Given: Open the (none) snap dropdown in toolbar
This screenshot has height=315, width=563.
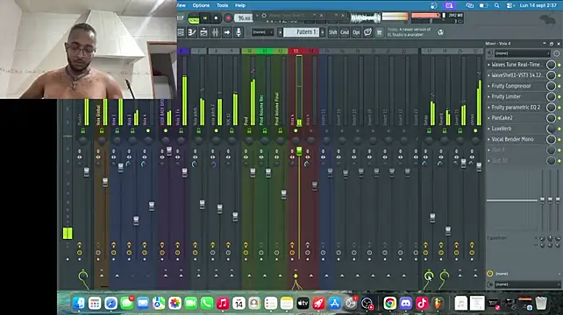Looking at the screenshot, I should [x=262, y=32].
